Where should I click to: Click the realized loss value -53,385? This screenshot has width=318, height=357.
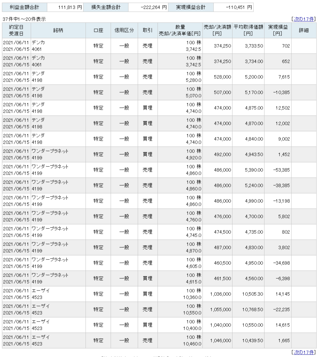click(282, 170)
